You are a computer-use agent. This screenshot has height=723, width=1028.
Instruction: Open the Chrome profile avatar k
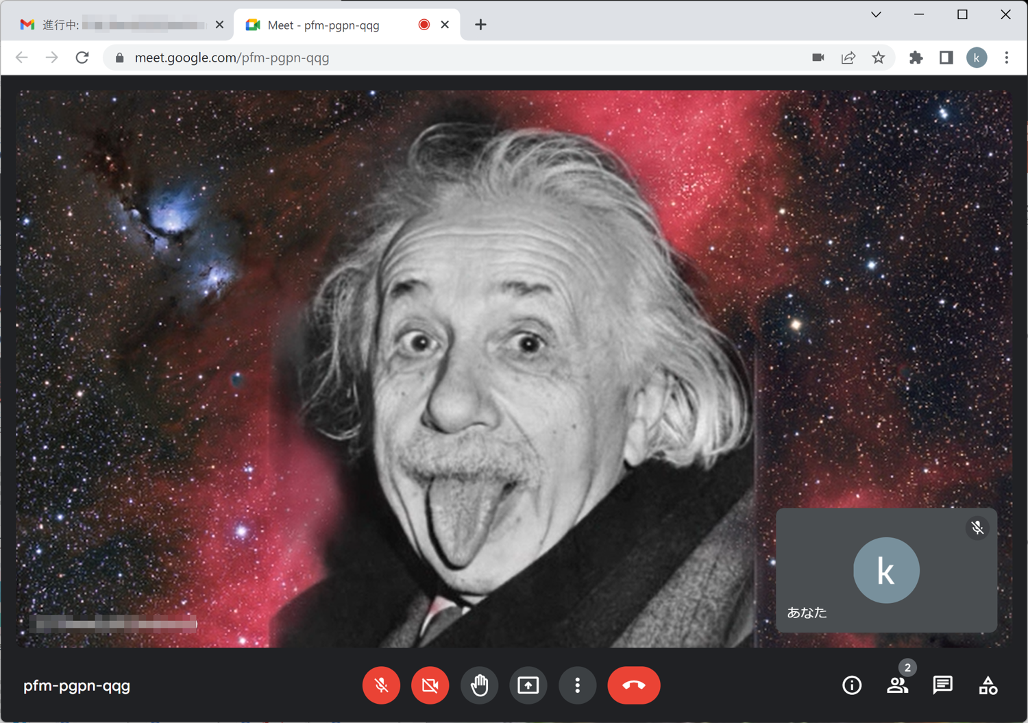click(x=977, y=58)
